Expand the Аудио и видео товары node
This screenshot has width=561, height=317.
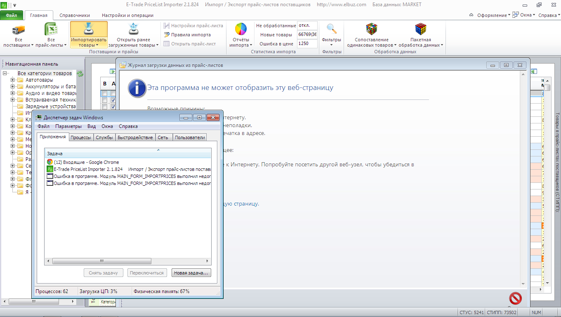coord(13,93)
